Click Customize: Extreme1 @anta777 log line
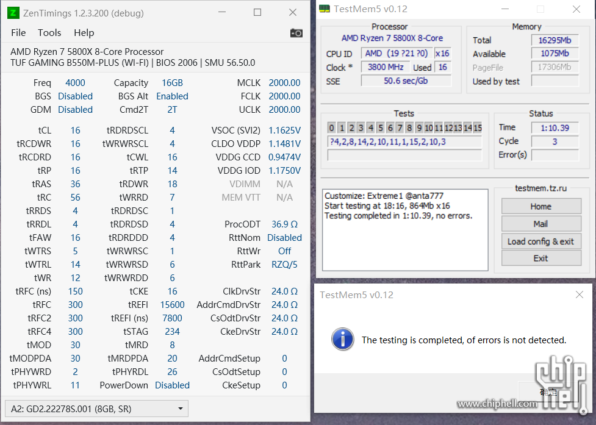This screenshot has height=425, width=596. [384, 196]
